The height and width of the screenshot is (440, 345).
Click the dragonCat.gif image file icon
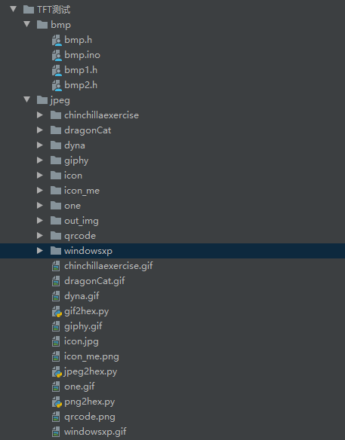coord(56,281)
